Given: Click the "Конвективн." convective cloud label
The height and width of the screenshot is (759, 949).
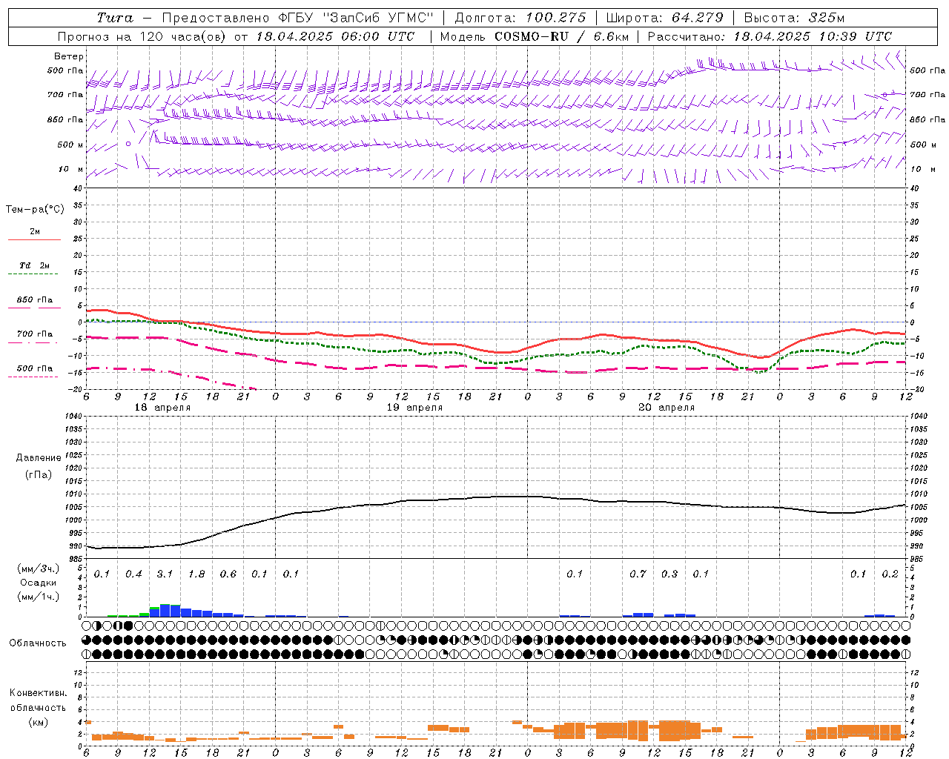Looking at the screenshot, I should click(38, 693).
